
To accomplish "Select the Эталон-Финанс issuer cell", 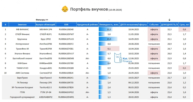I will pyautogui.click(x=22, y=54).
